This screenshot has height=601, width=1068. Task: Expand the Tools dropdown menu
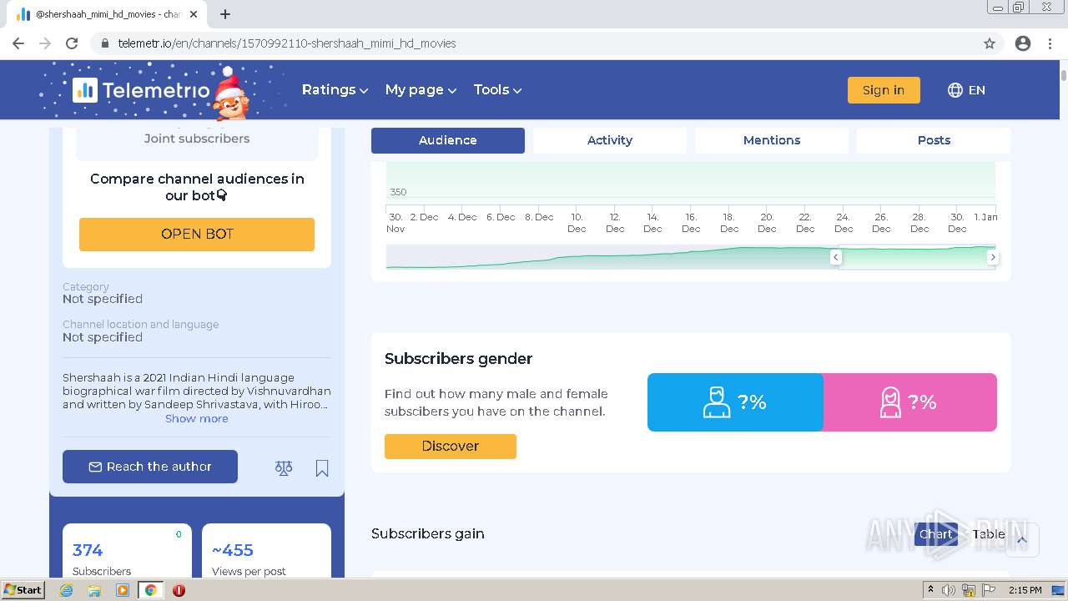point(497,90)
